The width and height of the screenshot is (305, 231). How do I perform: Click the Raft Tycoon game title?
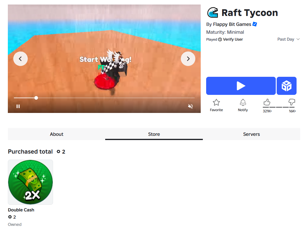[x=250, y=13]
